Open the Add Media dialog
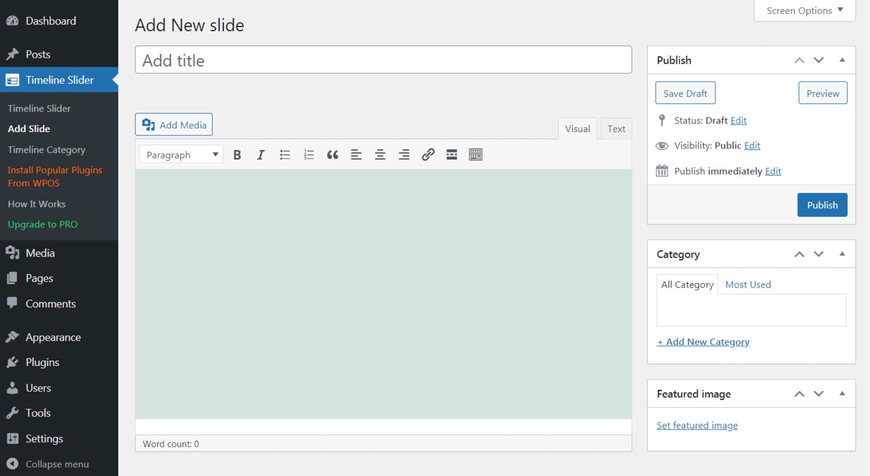The width and height of the screenshot is (870, 476). [174, 124]
